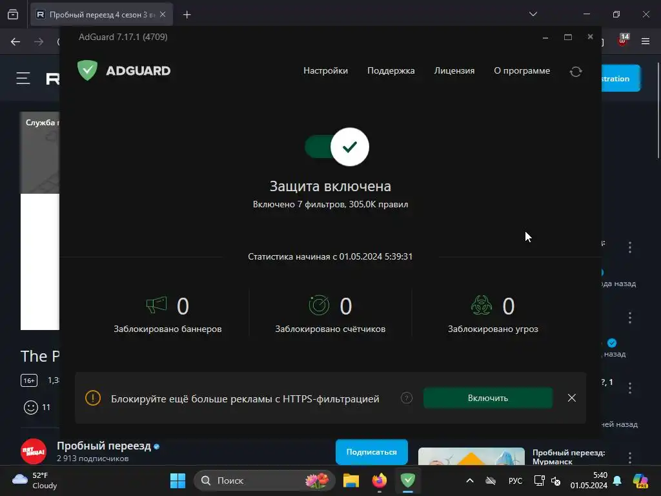Minimize the AdGuard window

coord(545,37)
